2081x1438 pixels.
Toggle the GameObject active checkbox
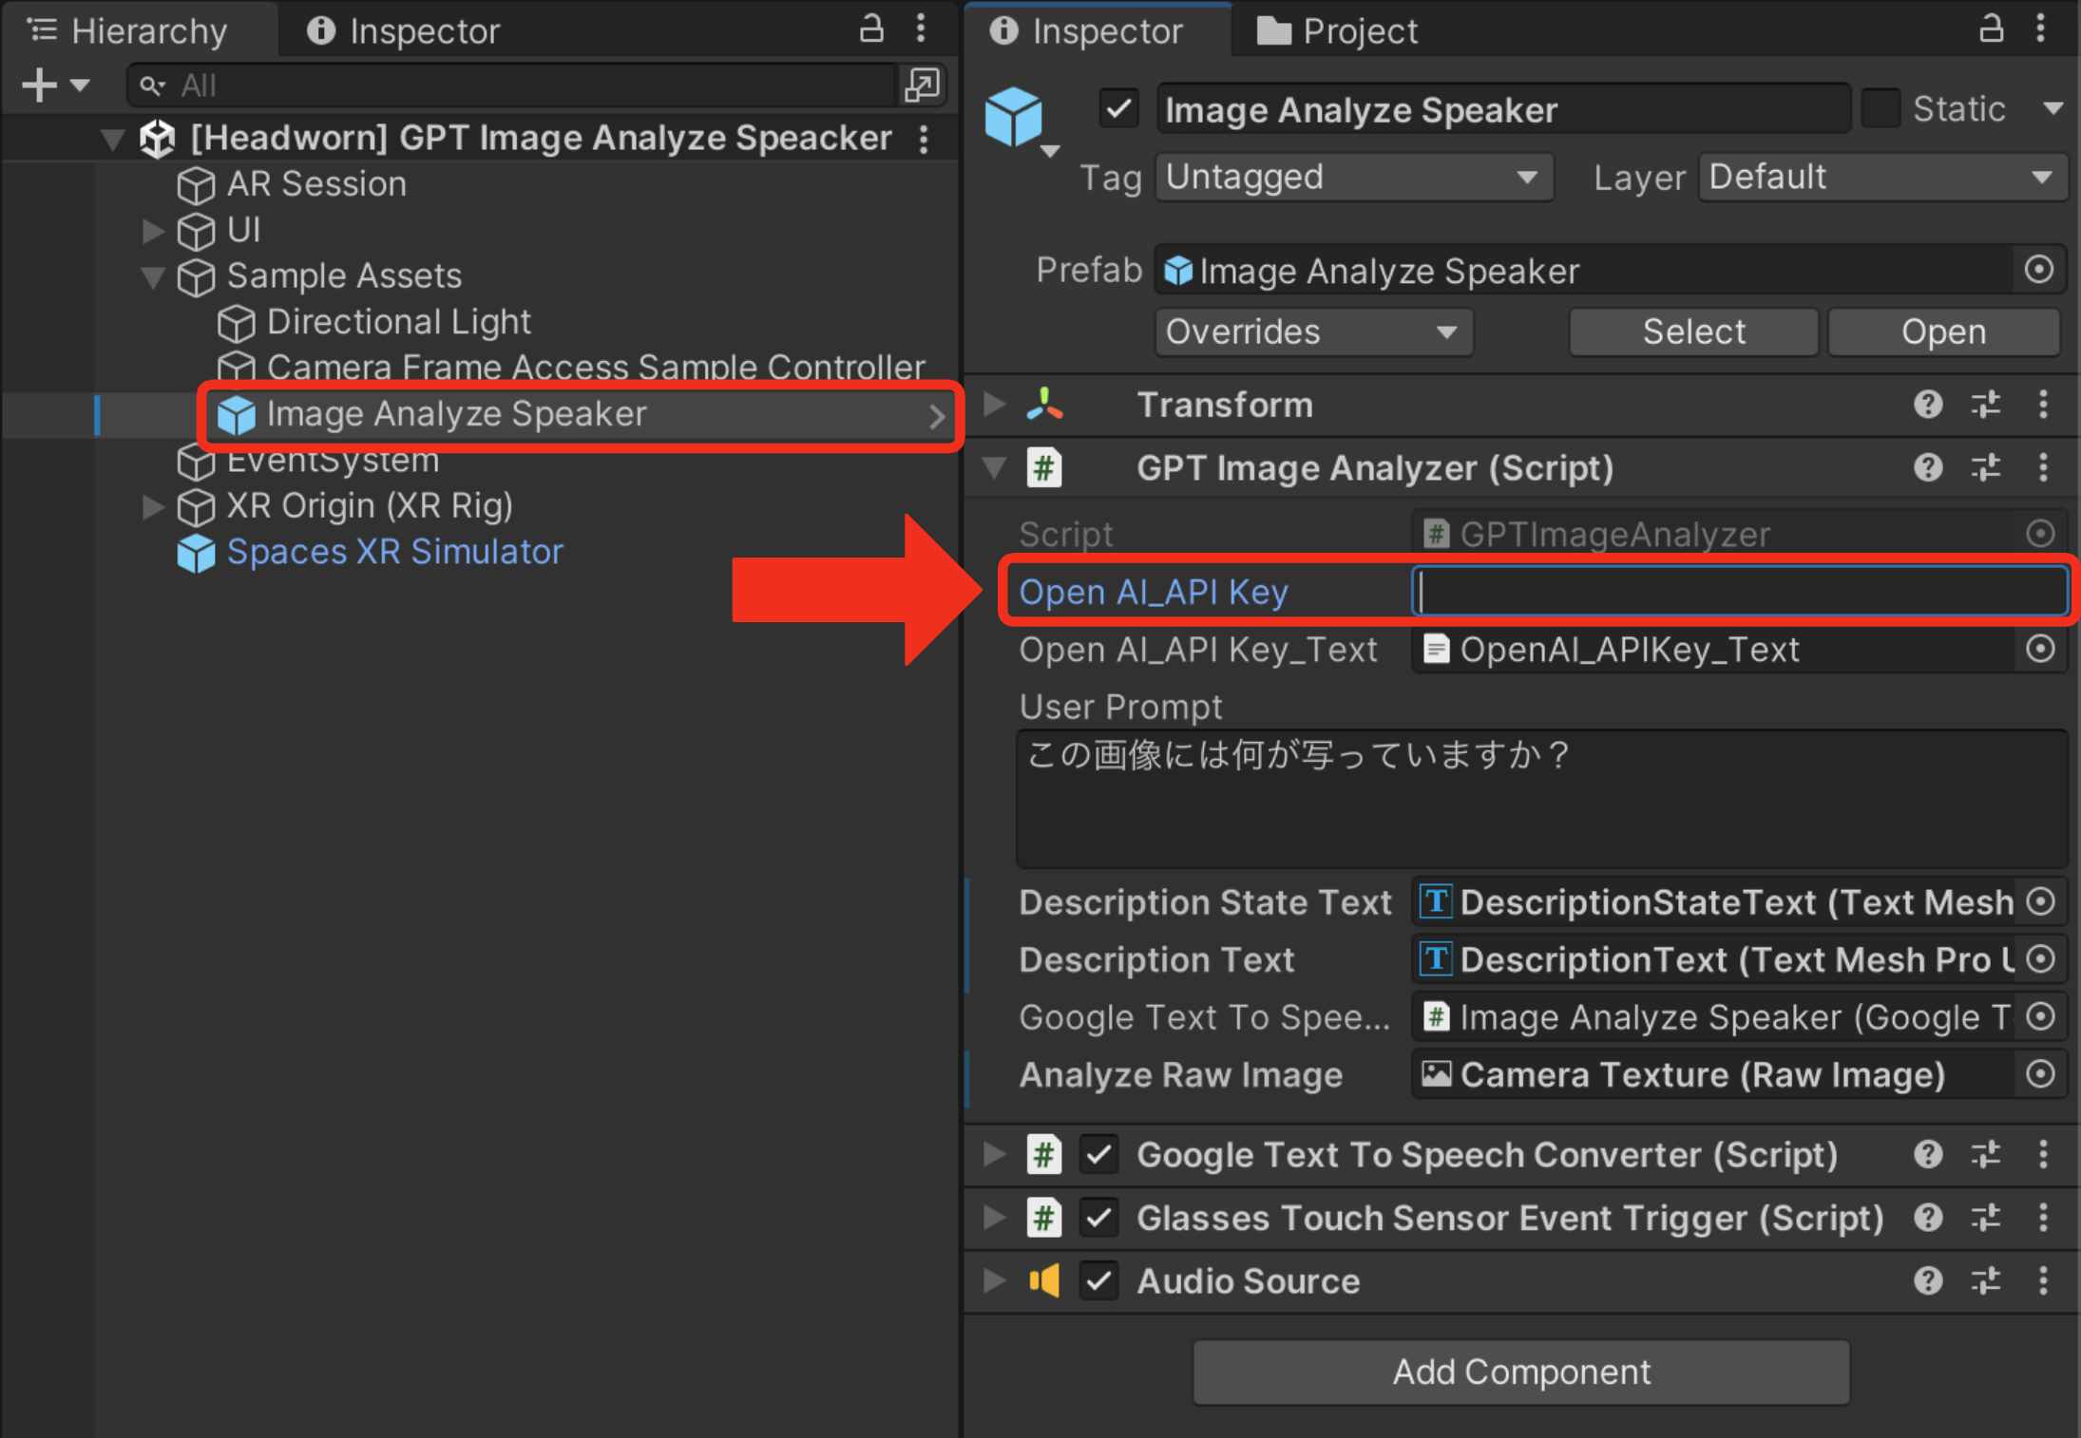1118,108
